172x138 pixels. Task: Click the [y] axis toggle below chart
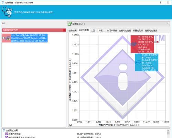point(71,125)
